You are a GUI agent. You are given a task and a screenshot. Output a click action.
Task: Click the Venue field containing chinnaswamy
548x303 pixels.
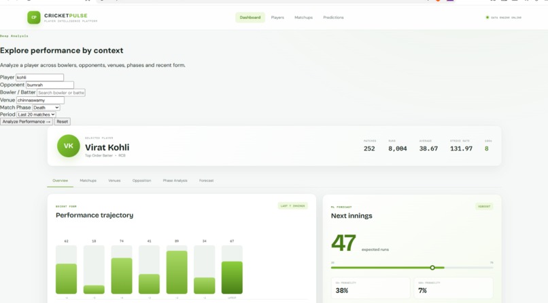pyautogui.click(x=40, y=100)
